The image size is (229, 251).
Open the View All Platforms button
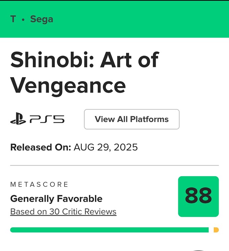132,119
